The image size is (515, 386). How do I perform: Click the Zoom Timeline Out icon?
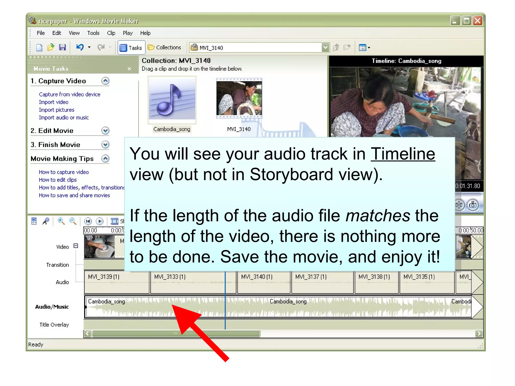(73, 221)
